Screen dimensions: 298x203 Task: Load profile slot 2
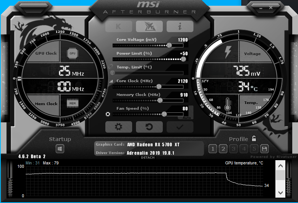223,149
